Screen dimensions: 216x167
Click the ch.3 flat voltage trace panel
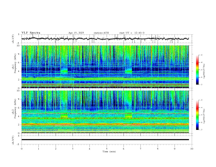107,140
